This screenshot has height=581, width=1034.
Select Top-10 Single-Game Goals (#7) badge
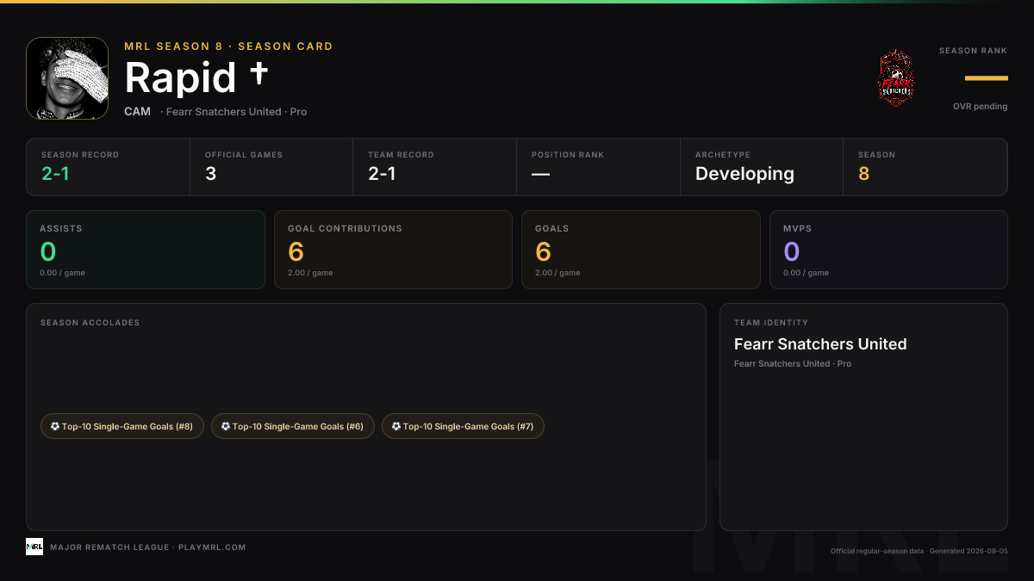(464, 426)
